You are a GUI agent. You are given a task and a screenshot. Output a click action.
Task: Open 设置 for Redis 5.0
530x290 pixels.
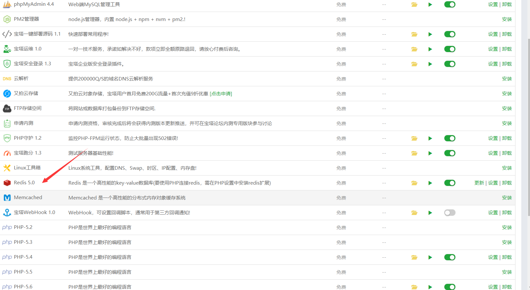click(x=493, y=183)
